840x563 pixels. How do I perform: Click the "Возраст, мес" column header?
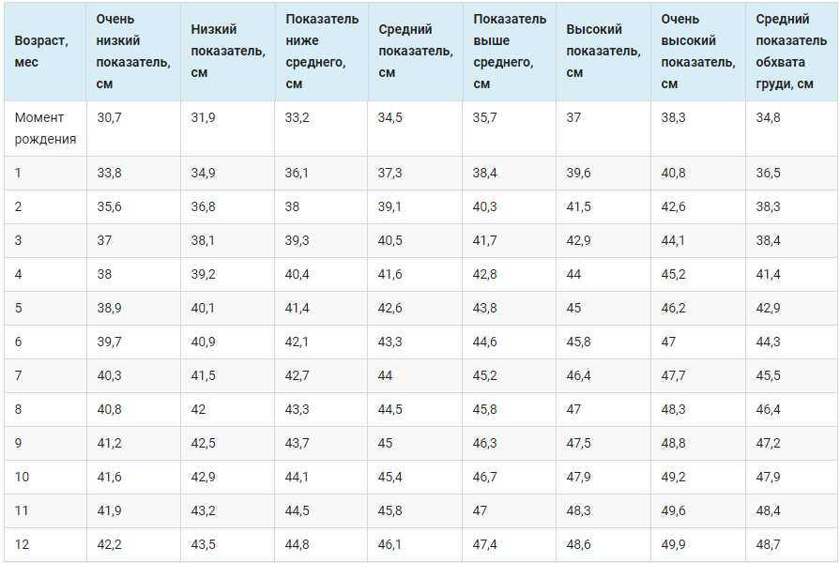(40, 52)
